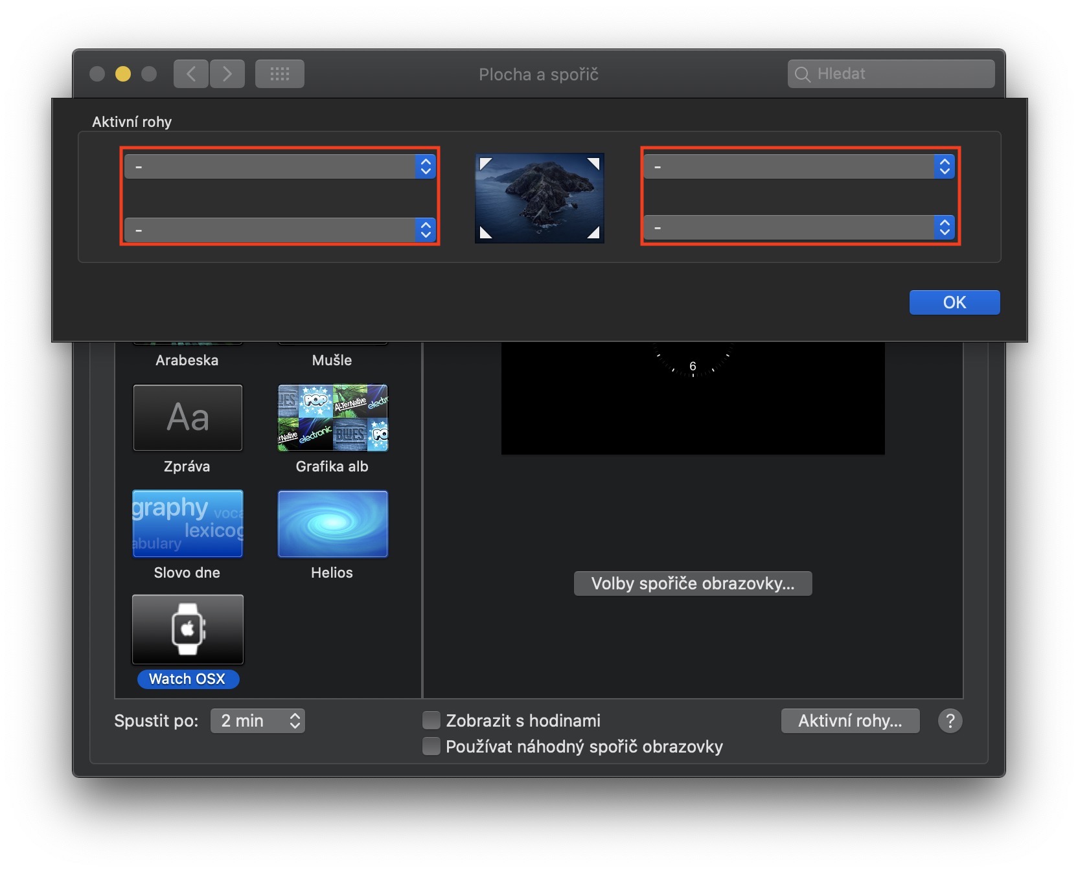
Task: Select the Zpráva screen saver
Action: 188,418
